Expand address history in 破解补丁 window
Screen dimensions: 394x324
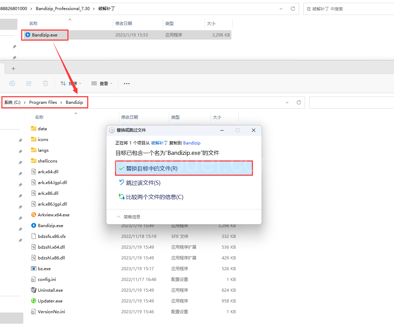[x=281, y=9]
